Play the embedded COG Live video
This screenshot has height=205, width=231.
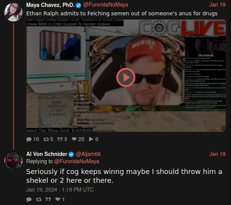tap(126, 77)
